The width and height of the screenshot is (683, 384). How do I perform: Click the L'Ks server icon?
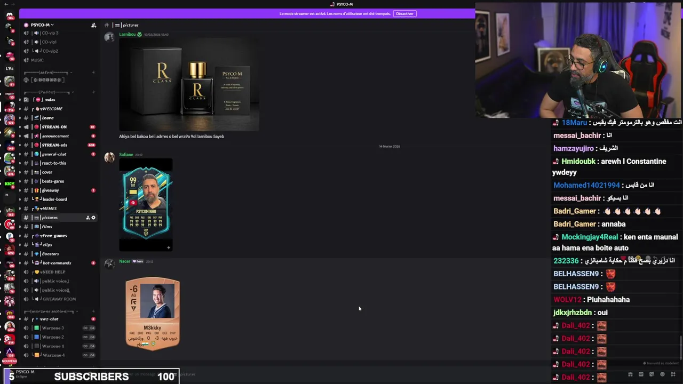tap(10, 68)
